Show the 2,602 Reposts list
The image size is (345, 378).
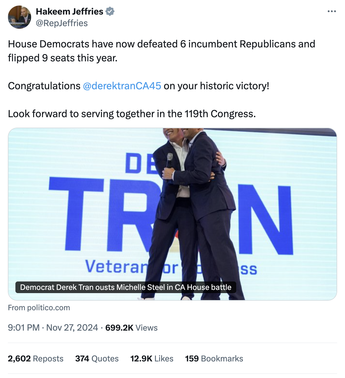(x=35, y=359)
